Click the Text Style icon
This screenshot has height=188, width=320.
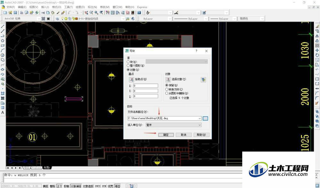[x=148, y=13]
